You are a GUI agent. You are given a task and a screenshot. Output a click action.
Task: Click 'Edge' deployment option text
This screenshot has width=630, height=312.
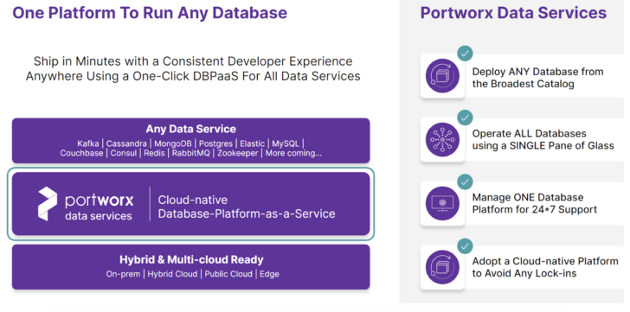270,274
